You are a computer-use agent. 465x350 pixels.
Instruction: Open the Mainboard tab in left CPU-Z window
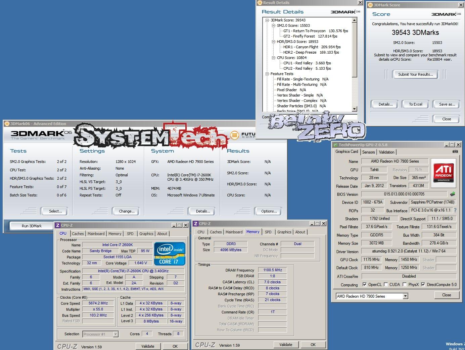click(96, 234)
